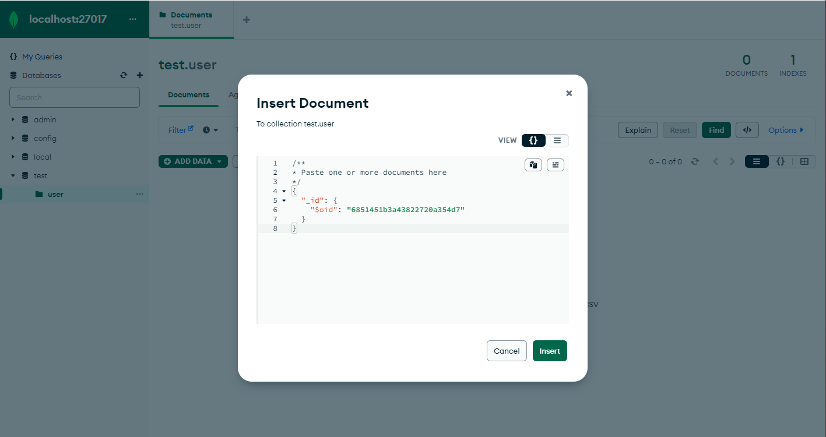The image size is (826, 437).
Task: Open a new tab with plus icon
Action: [247, 20]
